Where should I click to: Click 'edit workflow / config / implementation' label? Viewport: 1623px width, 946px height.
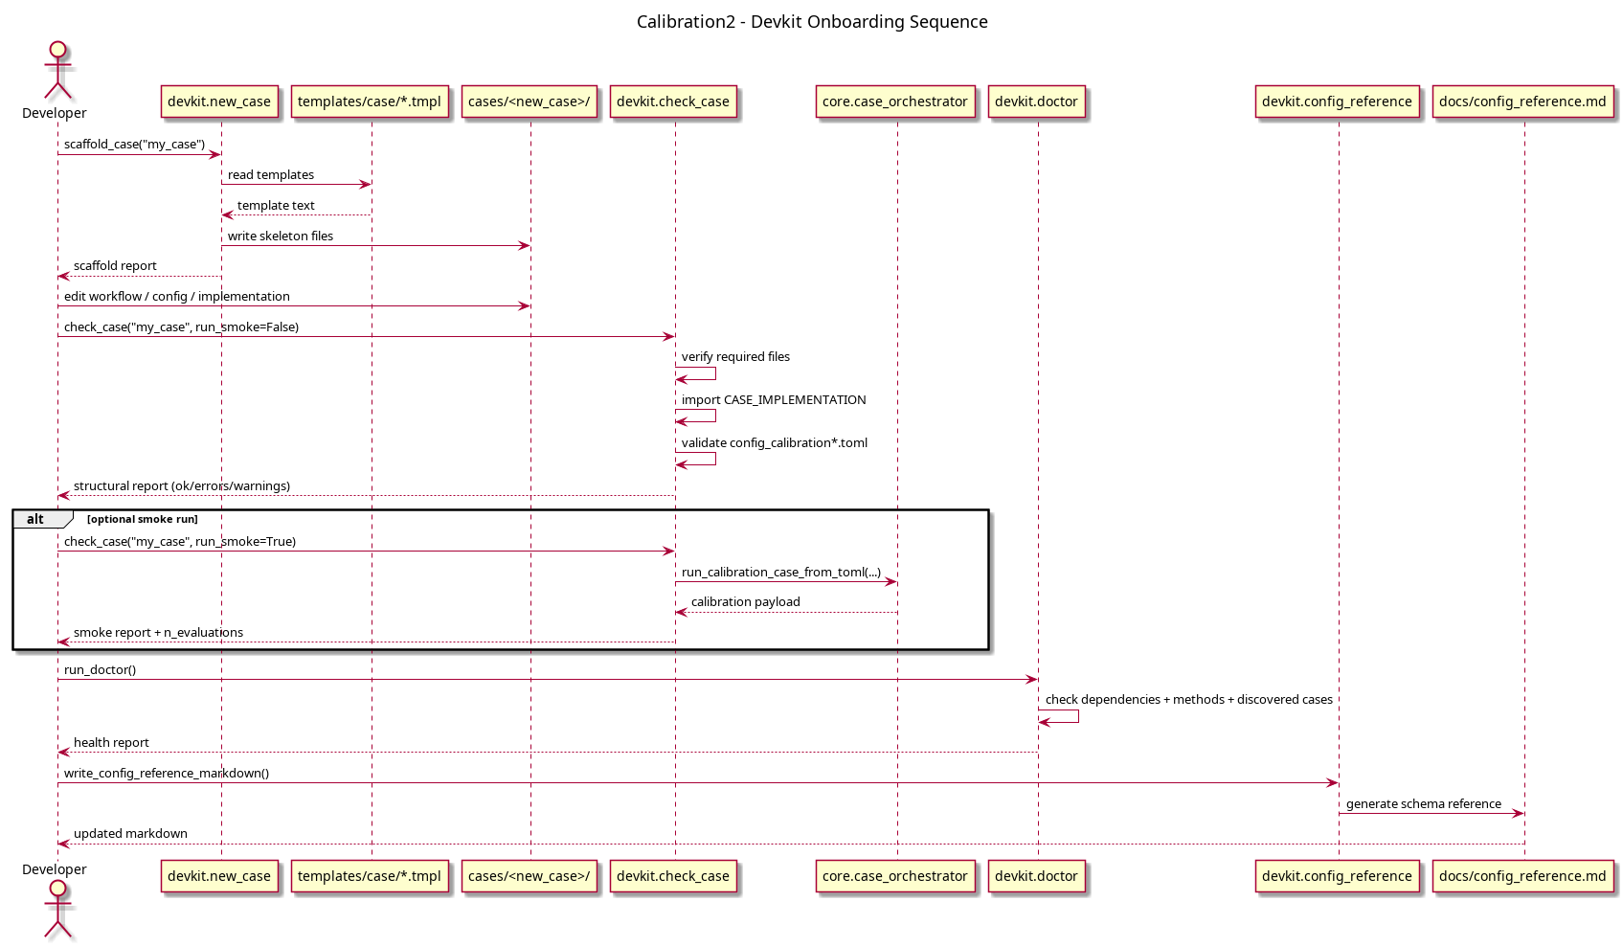point(177,297)
